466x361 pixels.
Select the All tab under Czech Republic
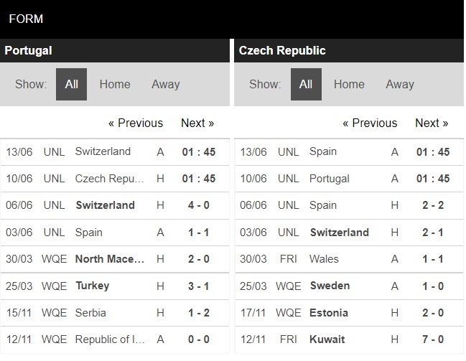click(306, 84)
